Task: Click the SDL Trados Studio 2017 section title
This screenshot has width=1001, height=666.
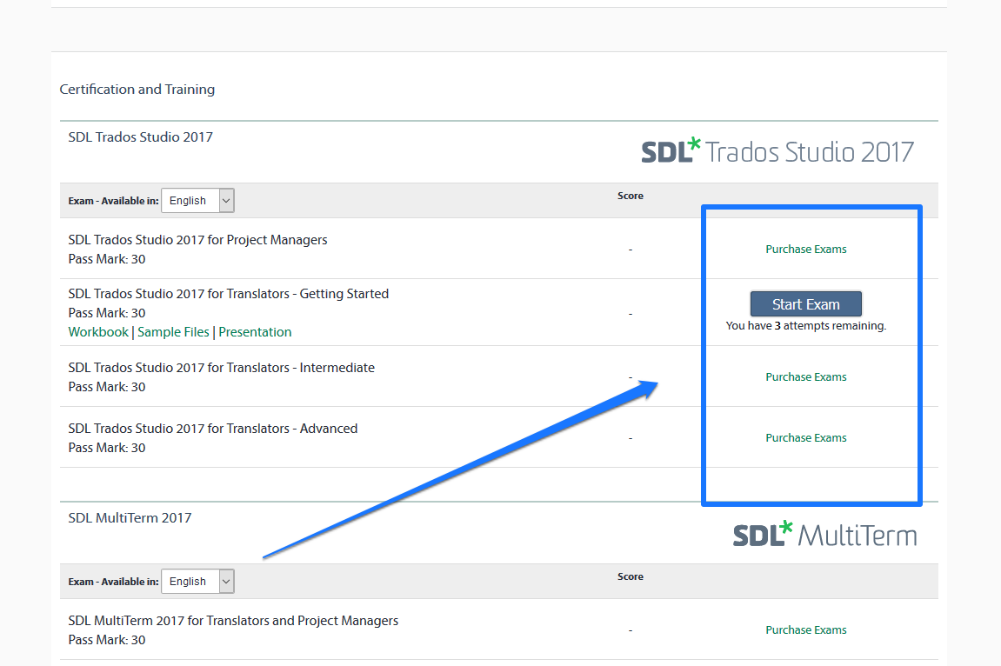Action: click(140, 137)
